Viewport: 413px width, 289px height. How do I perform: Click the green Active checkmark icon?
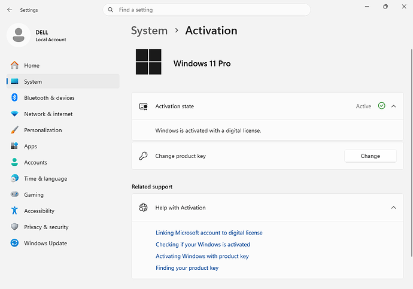point(382,106)
